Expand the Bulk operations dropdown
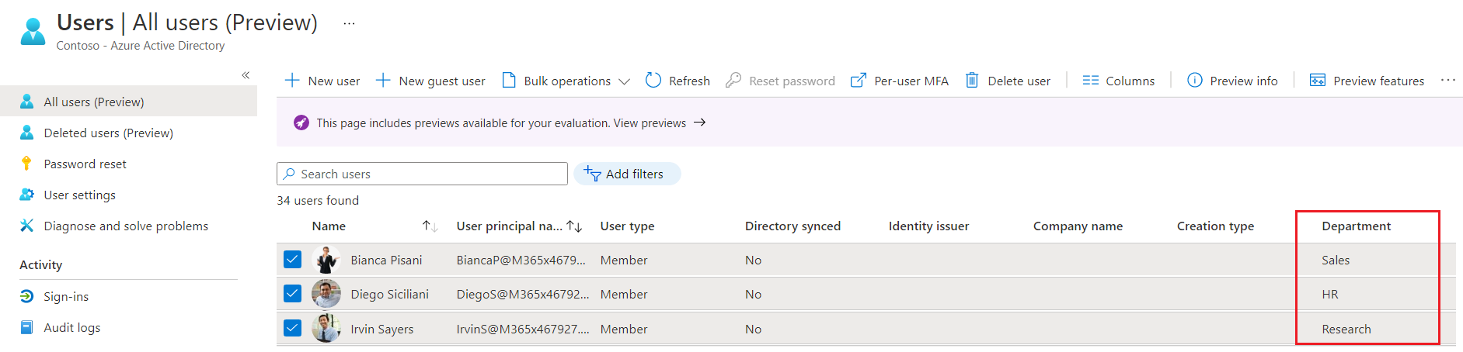 tap(623, 81)
